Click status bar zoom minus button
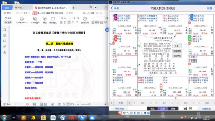Image resolution: width=215 pixels, height=121 pixels. [x=78, y=104]
